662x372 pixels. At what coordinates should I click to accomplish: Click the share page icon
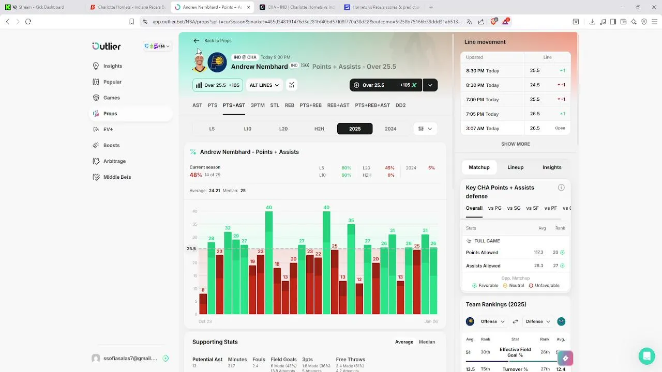481,22
